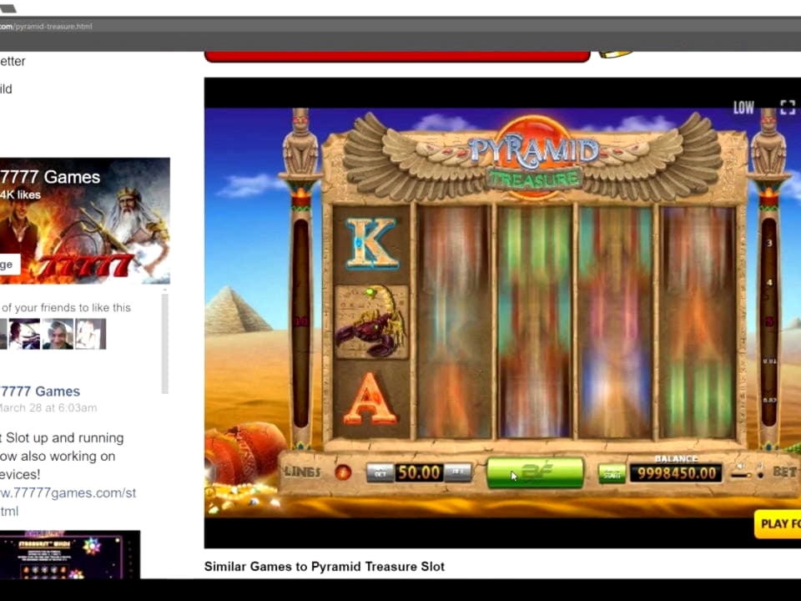Viewport: 801px width, 601px height.
Task: Click the green spin button
Action: [535, 472]
